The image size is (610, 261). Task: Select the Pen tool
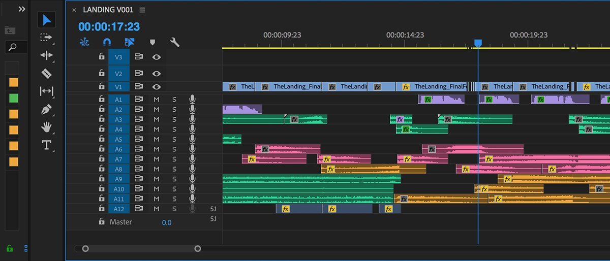coord(47,109)
